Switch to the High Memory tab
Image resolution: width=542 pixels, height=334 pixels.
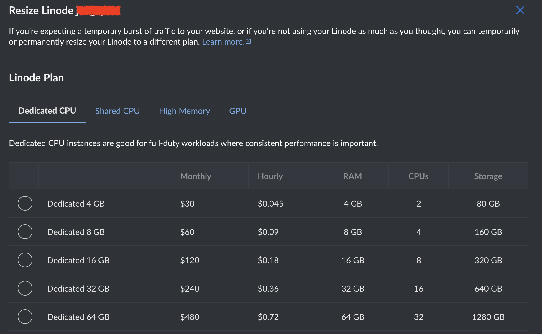coord(185,111)
